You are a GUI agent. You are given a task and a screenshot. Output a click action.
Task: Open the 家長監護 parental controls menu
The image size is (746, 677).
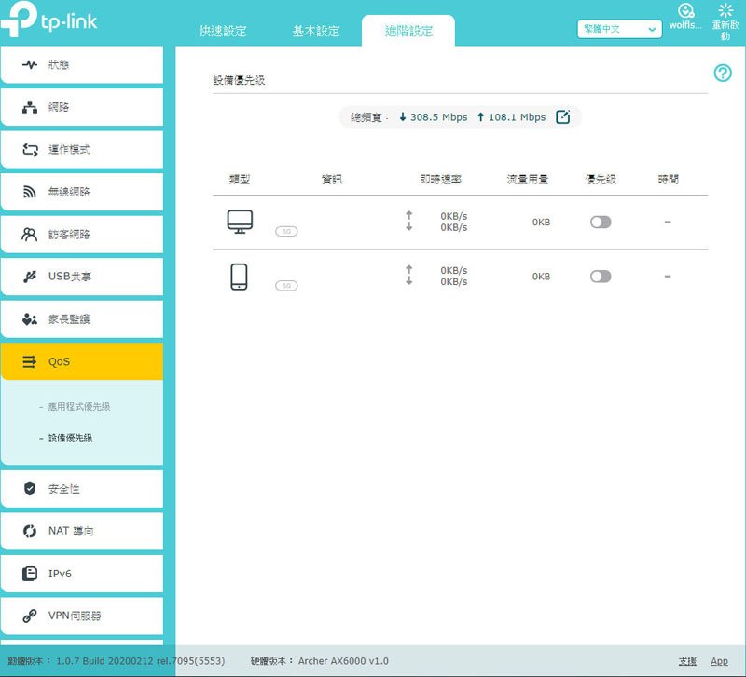(82, 318)
